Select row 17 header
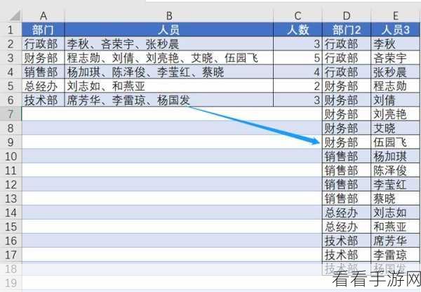 click(x=11, y=255)
